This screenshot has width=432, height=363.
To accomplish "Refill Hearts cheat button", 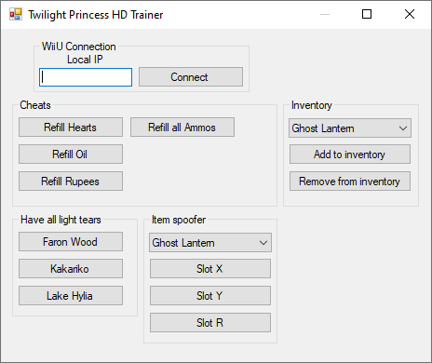I will point(71,128).
